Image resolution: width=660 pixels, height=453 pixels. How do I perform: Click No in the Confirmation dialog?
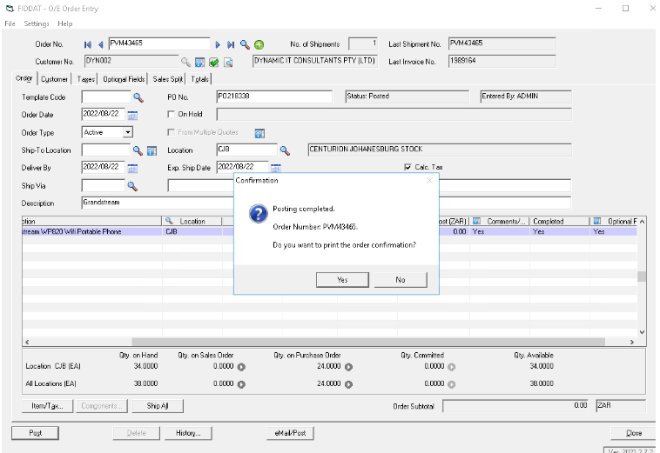(x=400, y=280)
